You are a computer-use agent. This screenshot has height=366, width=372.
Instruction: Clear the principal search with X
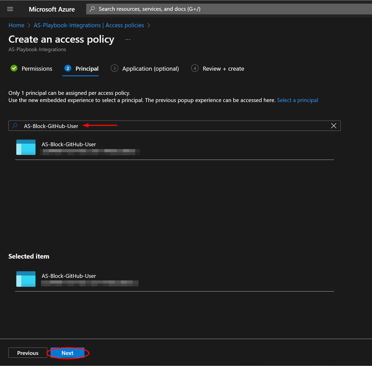coord(334,126)
